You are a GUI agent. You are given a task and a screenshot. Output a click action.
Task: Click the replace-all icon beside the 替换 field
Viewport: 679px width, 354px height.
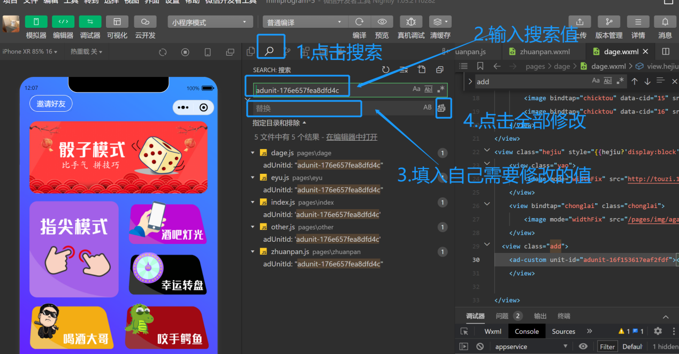tap(443, 107)
